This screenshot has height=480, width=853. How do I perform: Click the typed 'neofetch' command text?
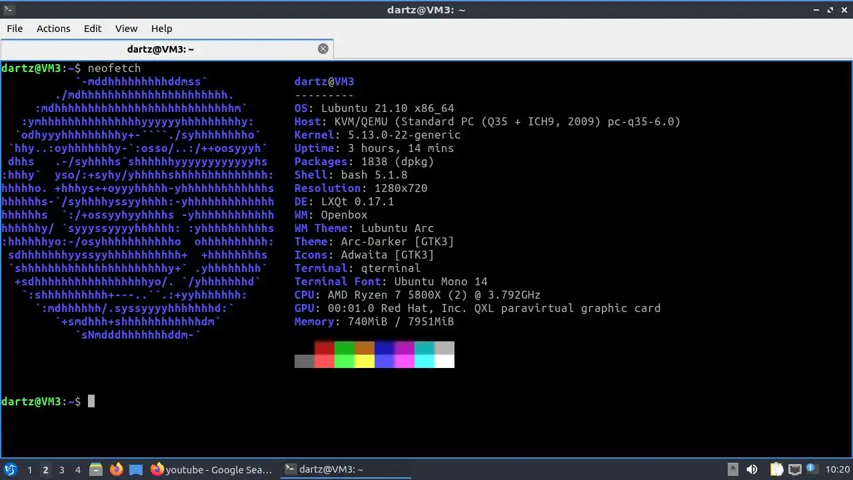[x=114, y=68]
